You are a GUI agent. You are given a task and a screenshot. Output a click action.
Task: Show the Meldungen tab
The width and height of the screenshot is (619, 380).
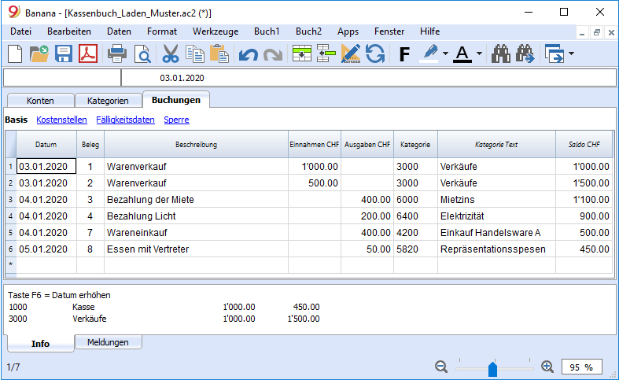coord(108,342)
